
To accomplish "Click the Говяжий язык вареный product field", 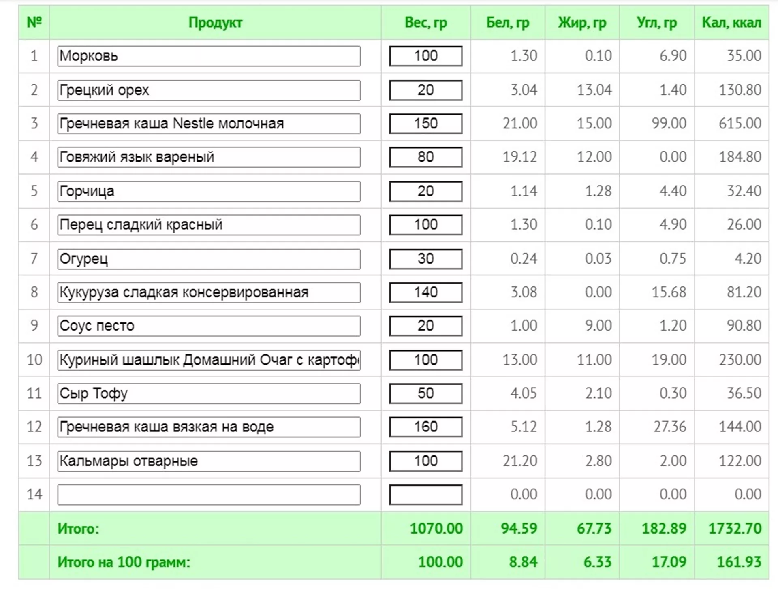I will (209, 157).
